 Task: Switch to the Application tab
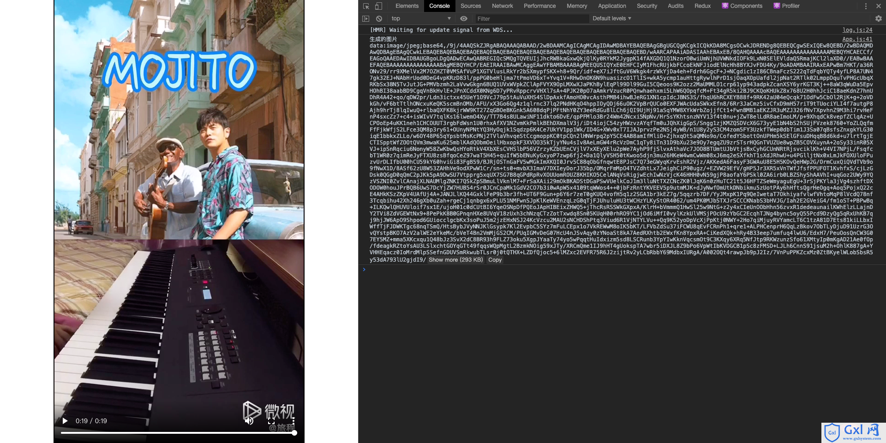(x=612, y=6)
